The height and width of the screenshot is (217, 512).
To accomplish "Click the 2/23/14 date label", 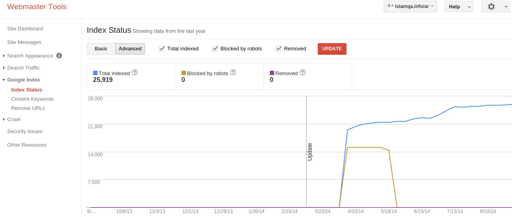I will click(289, 211).
